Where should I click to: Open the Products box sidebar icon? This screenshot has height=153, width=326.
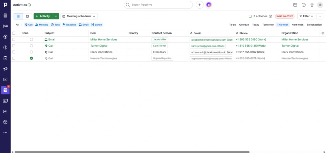pyautogui.click(x=5, y=122)
